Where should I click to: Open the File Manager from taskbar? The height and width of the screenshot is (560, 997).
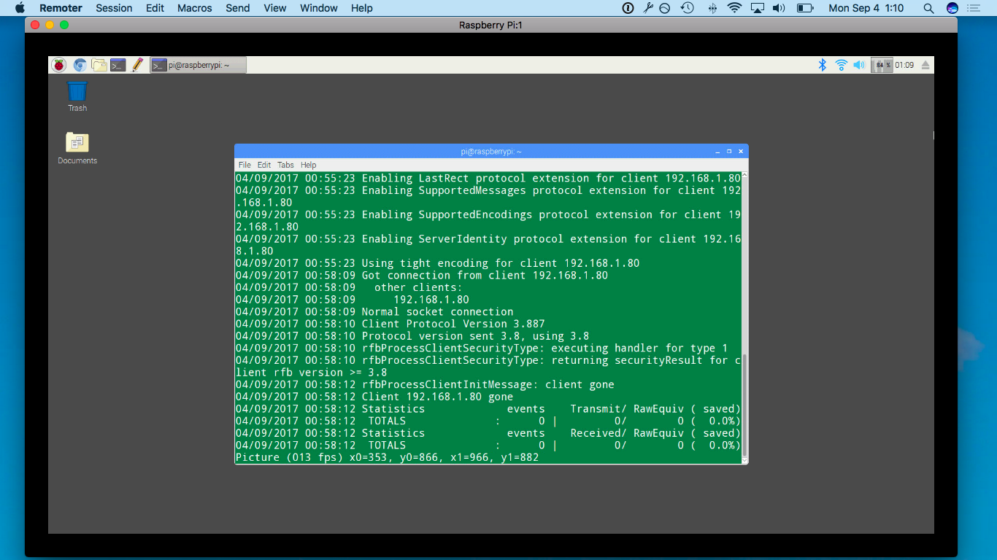(x=99, y=65)
